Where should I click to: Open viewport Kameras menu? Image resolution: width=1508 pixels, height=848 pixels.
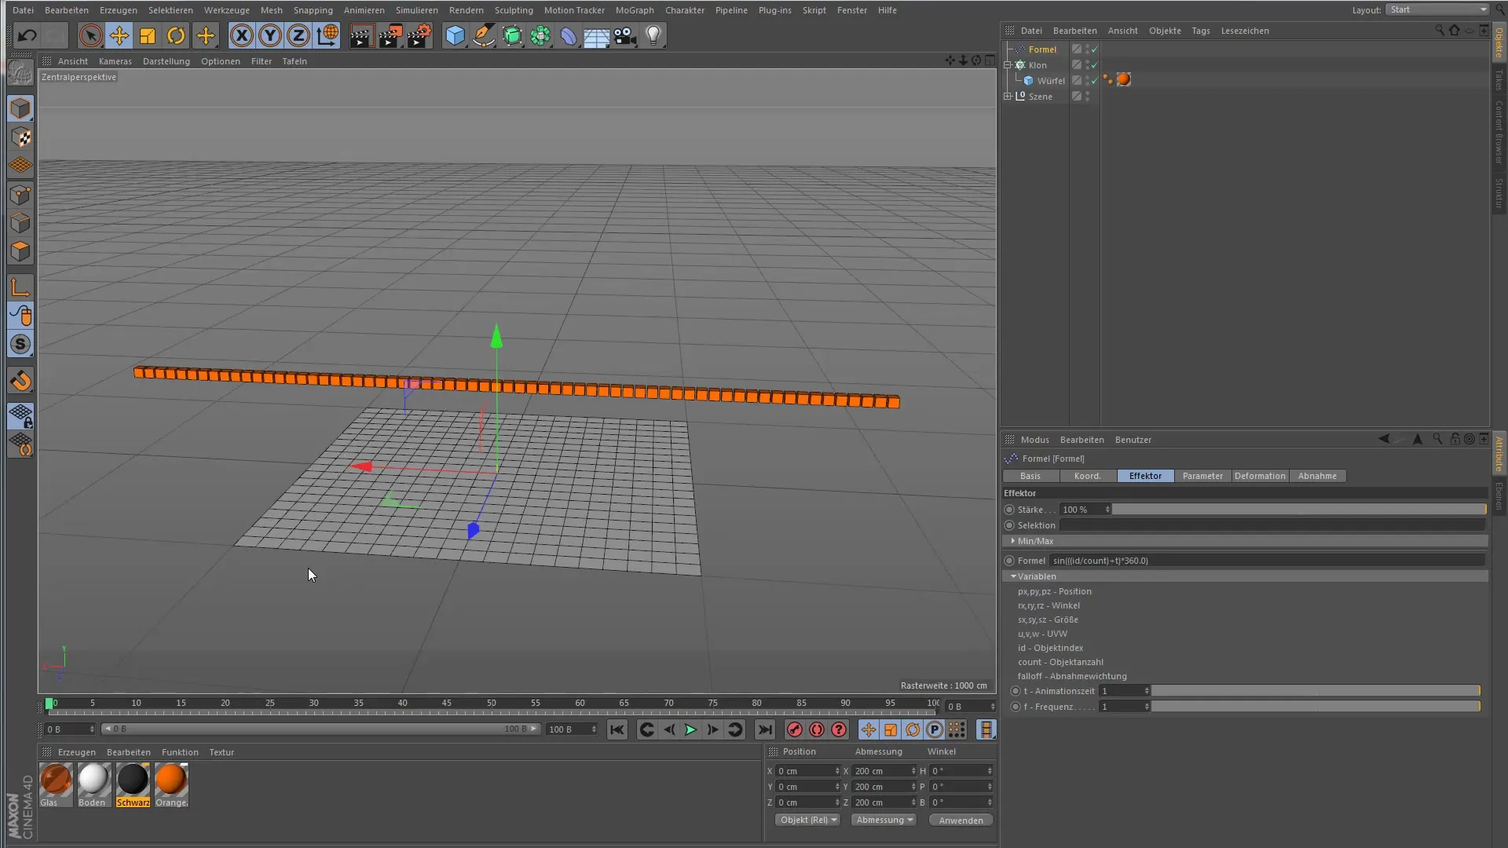(x=115, y=61)
